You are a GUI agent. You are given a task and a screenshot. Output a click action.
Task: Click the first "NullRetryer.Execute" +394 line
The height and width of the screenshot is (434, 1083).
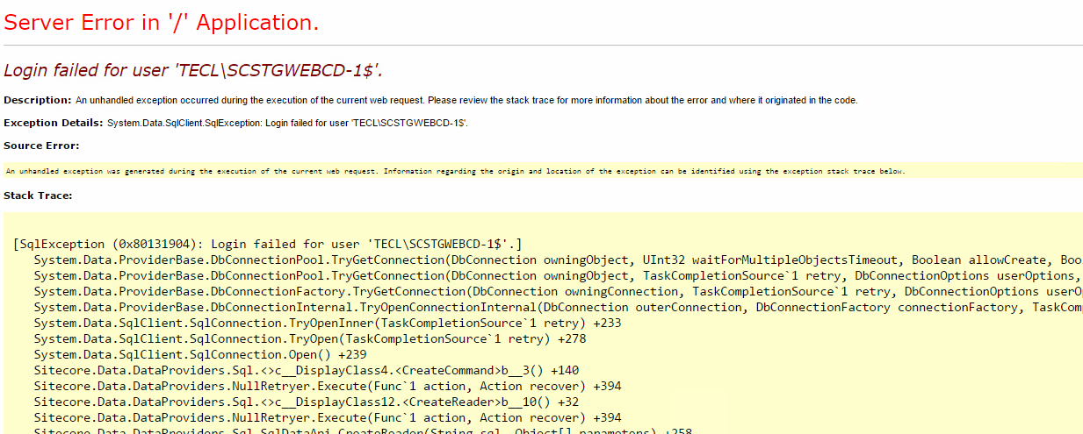(x=327, y=387)
